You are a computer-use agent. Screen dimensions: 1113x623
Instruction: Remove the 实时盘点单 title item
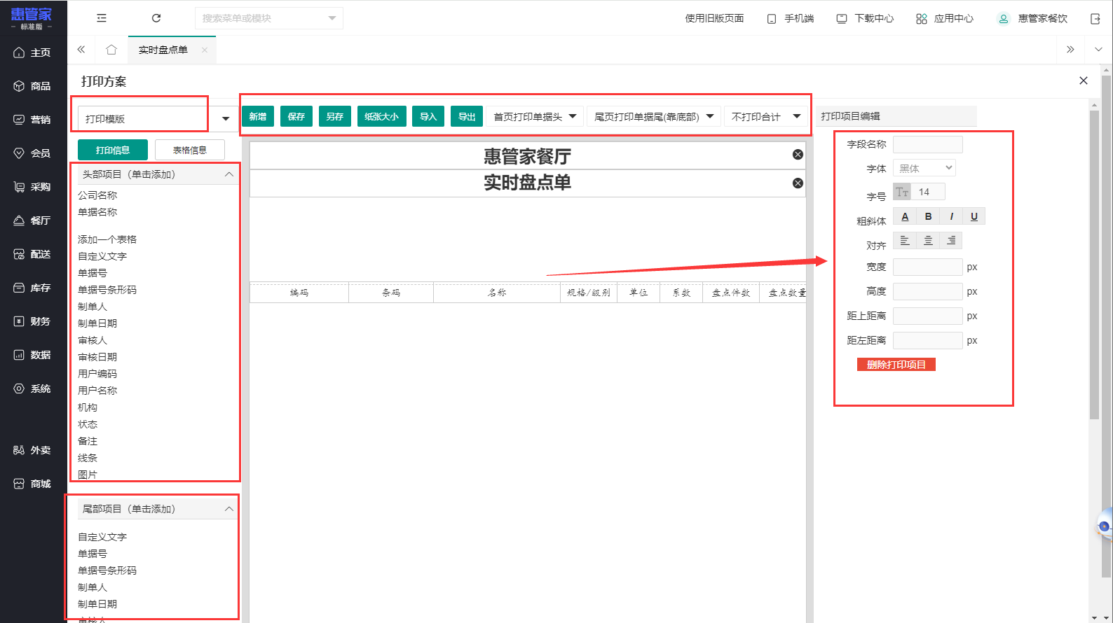pyautogui.click(x=798, y=183)
